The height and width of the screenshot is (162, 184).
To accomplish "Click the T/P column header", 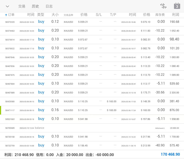I will point(113,15).
